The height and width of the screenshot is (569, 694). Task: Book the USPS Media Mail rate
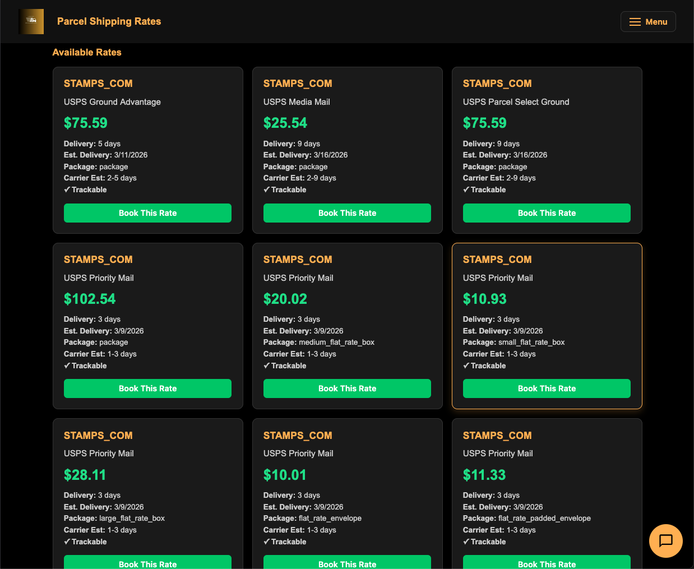pos(347,213)
